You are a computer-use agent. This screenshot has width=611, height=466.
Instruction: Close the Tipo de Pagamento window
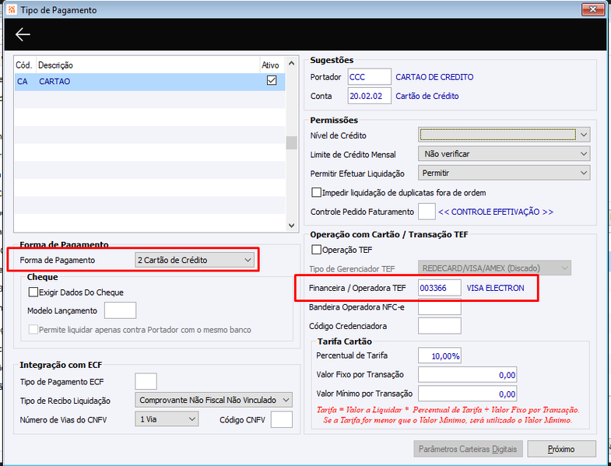[593, 9]
